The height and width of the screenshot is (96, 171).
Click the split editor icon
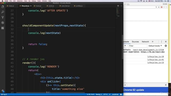(x=118, y=6)
